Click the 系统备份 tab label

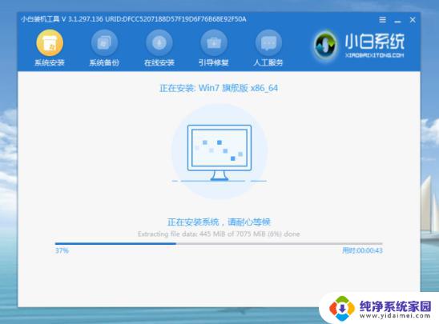[104, 62]
